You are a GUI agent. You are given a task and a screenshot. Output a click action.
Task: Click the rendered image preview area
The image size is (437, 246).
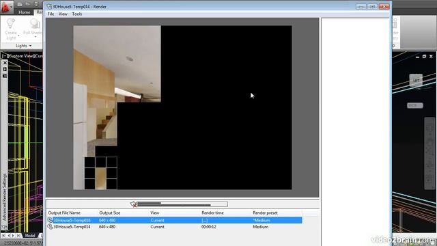(x=182, y=108)
